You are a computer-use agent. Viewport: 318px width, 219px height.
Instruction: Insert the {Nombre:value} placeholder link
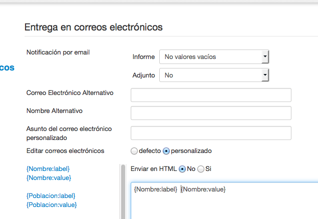tap(49, 178)
